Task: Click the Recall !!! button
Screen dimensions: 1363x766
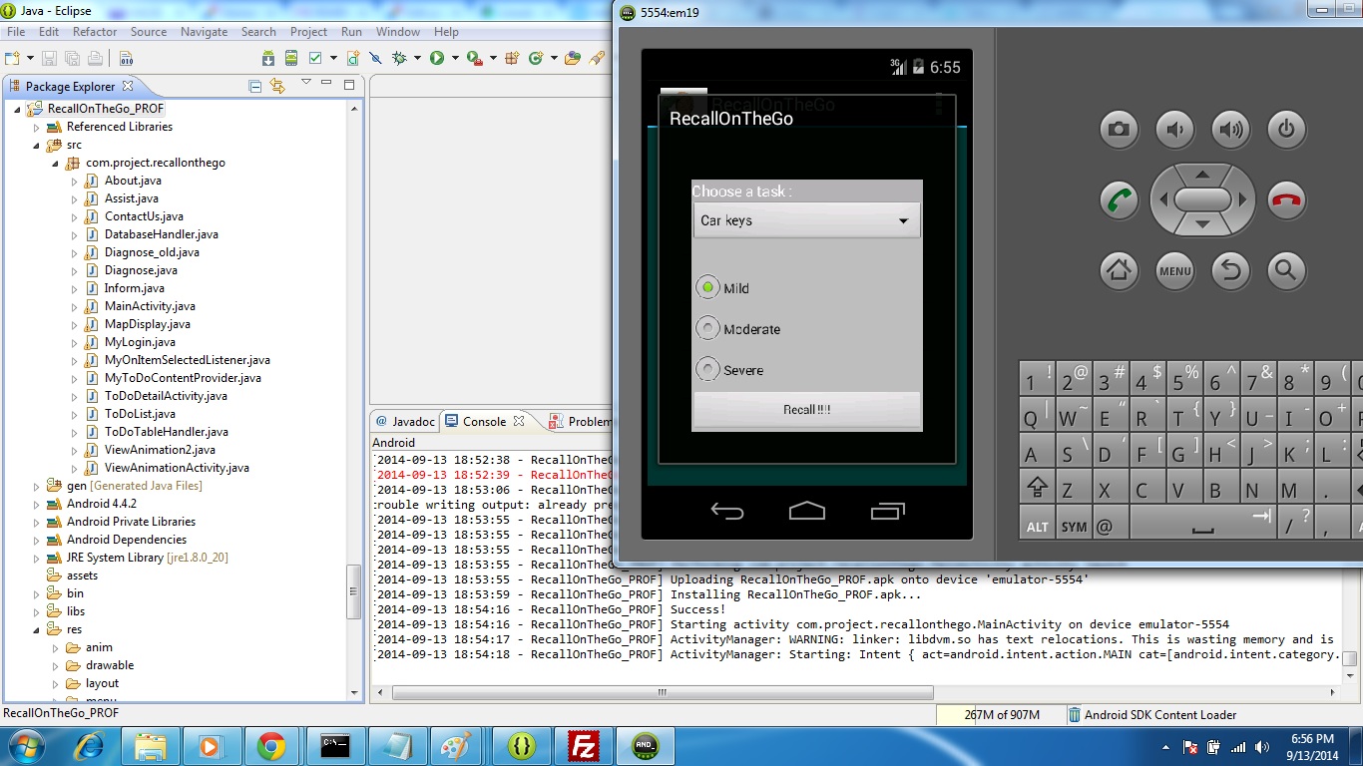Action: (806, 410)
